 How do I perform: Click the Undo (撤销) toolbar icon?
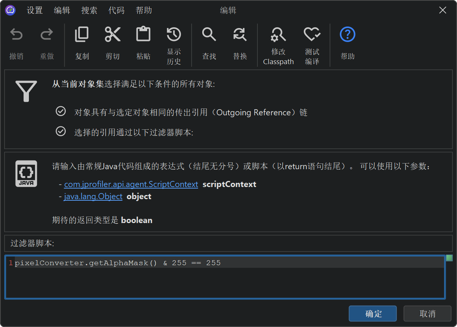tap(16, 35)
